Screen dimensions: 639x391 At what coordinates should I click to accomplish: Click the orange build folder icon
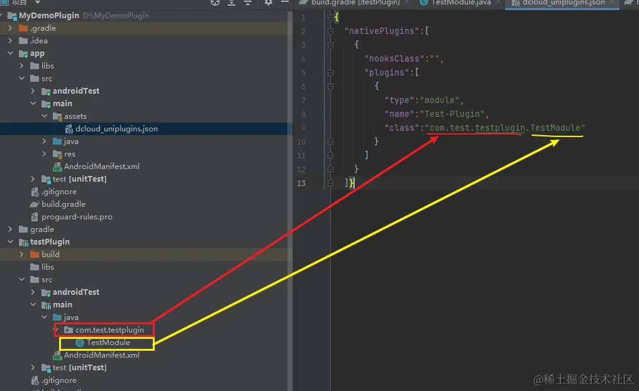[35, 255]
